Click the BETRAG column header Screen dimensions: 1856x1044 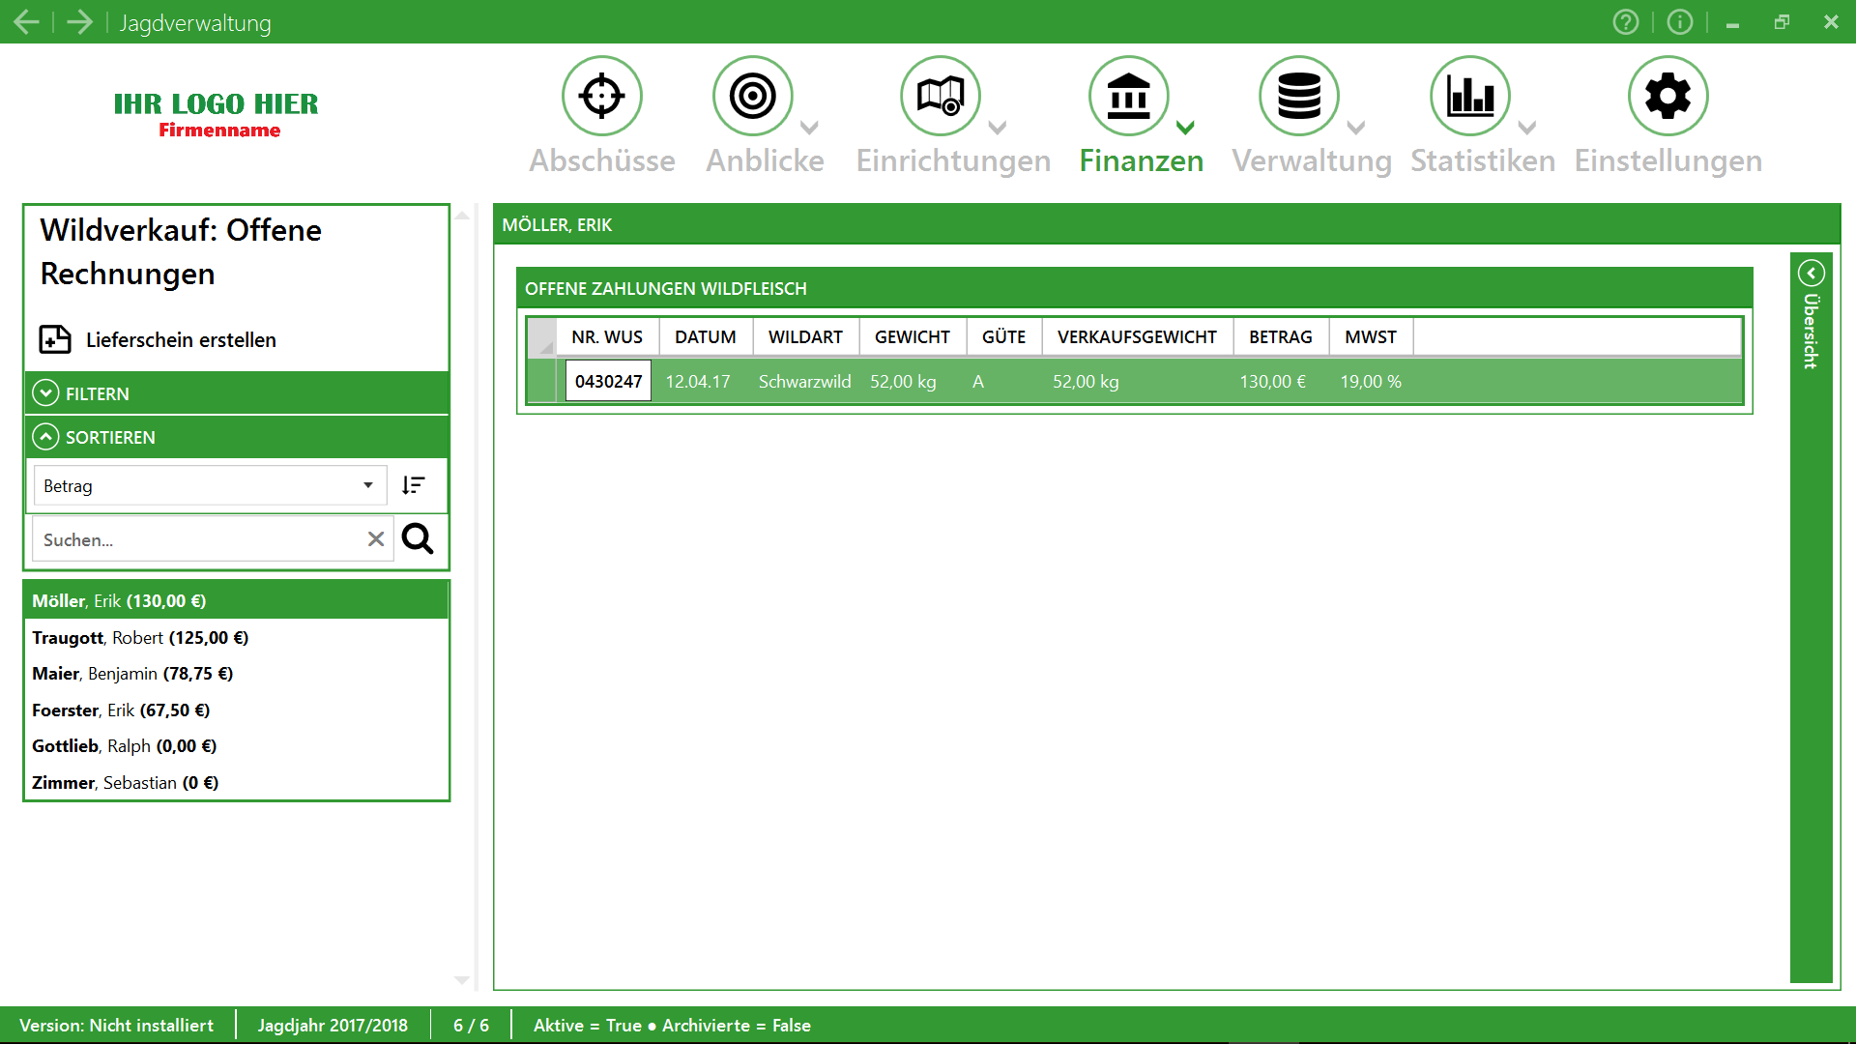1280,337
